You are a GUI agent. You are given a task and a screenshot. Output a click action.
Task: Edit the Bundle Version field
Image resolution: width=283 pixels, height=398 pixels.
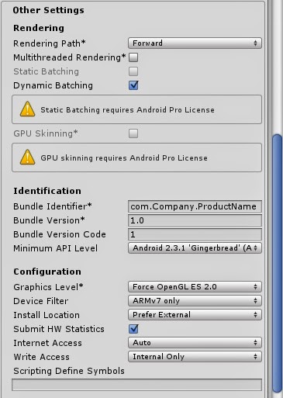(x=195, y=220)
